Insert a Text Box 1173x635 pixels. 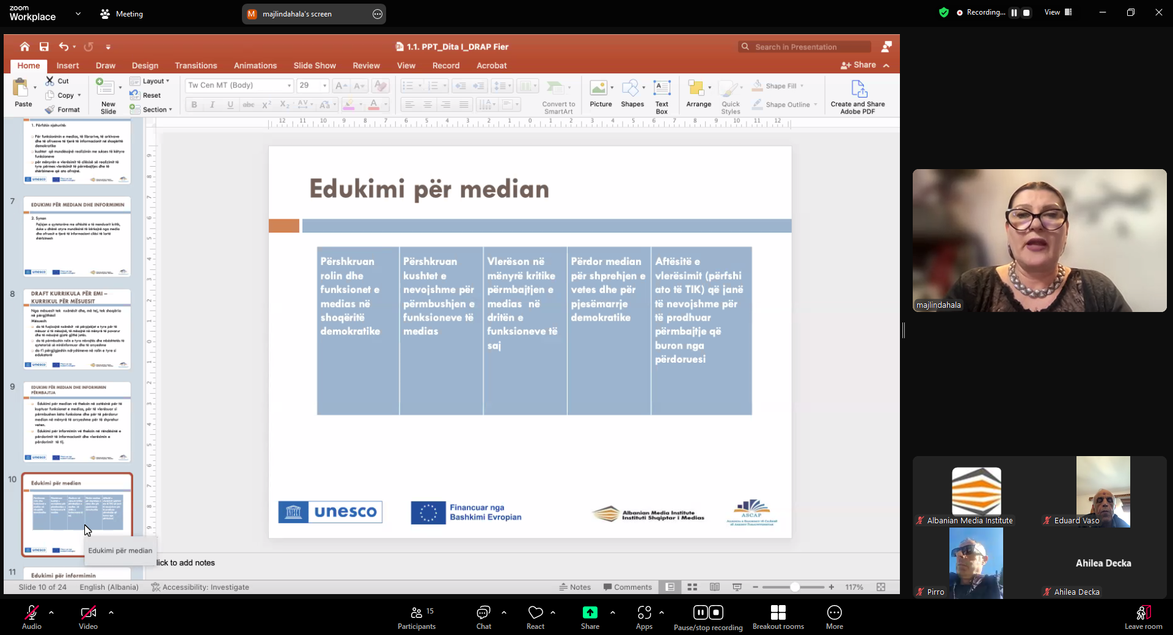click(662, 96)
